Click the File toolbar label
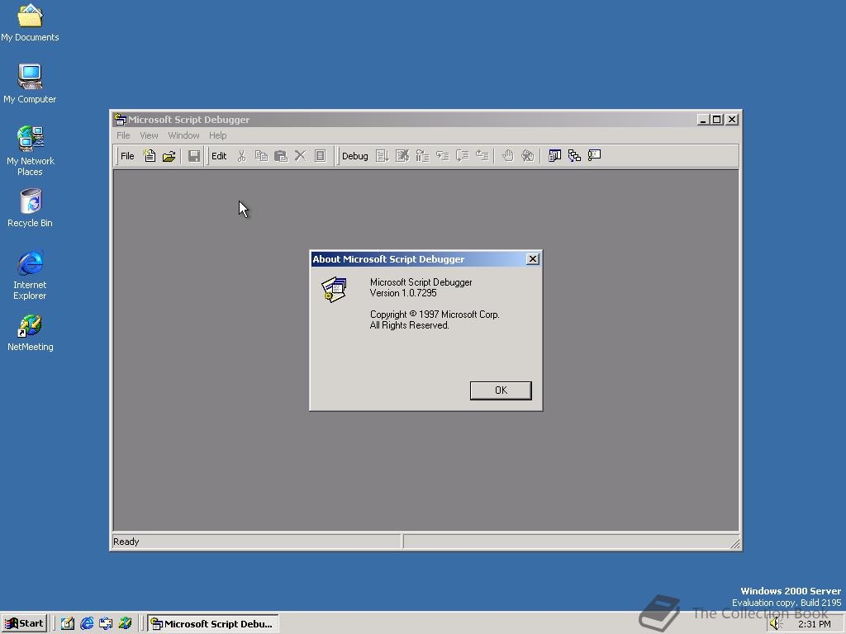 127,156
